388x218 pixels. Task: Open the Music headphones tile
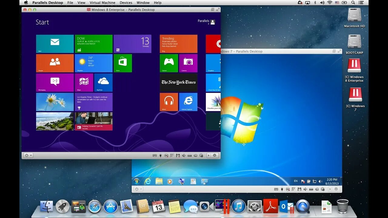point(169,102)
